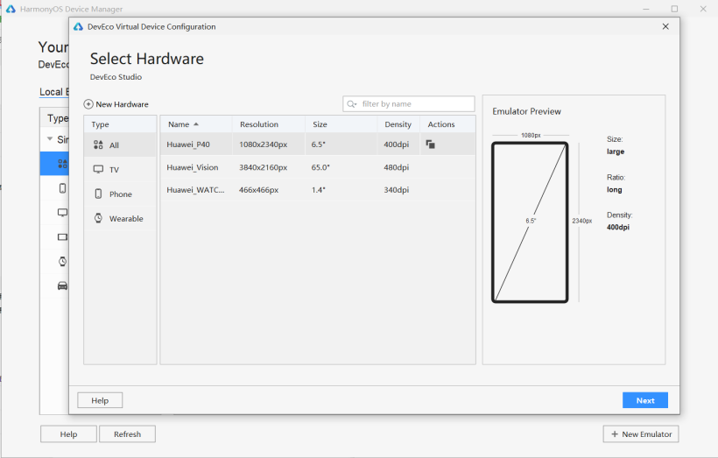The image size is (718, 458).
Task: Select the Huawei_WATC... row
Action: 318,190
